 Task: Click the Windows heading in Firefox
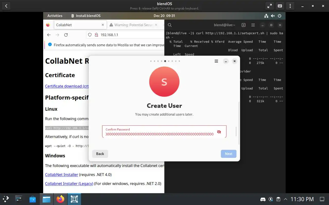pyautogui.click(x=55, y=156)
